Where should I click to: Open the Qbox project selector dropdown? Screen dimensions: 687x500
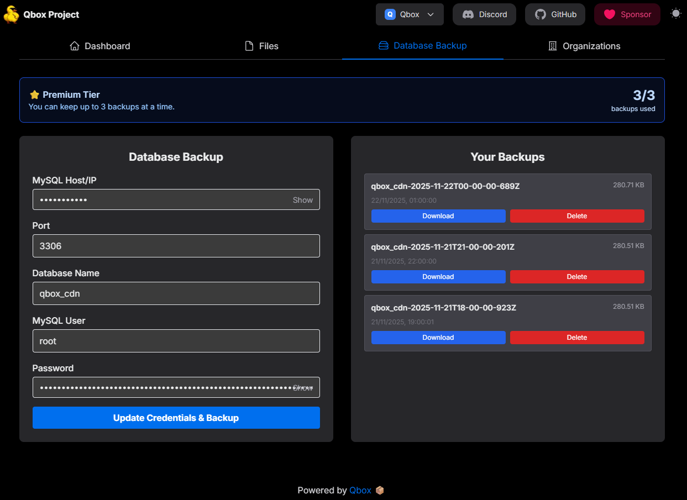(409, 14)
